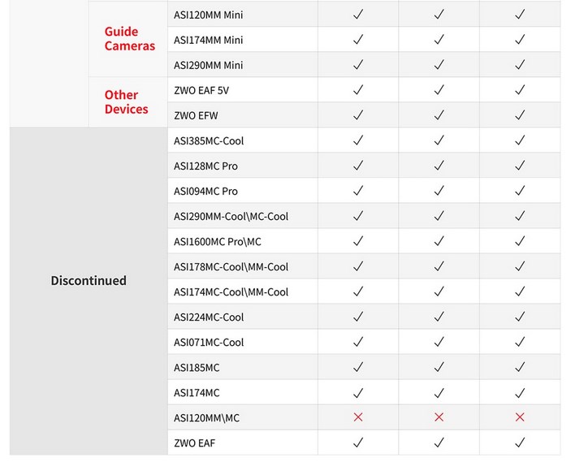The image size is (571, 462).
Task: Select the Guide Cameras category label
Action: 129,39
